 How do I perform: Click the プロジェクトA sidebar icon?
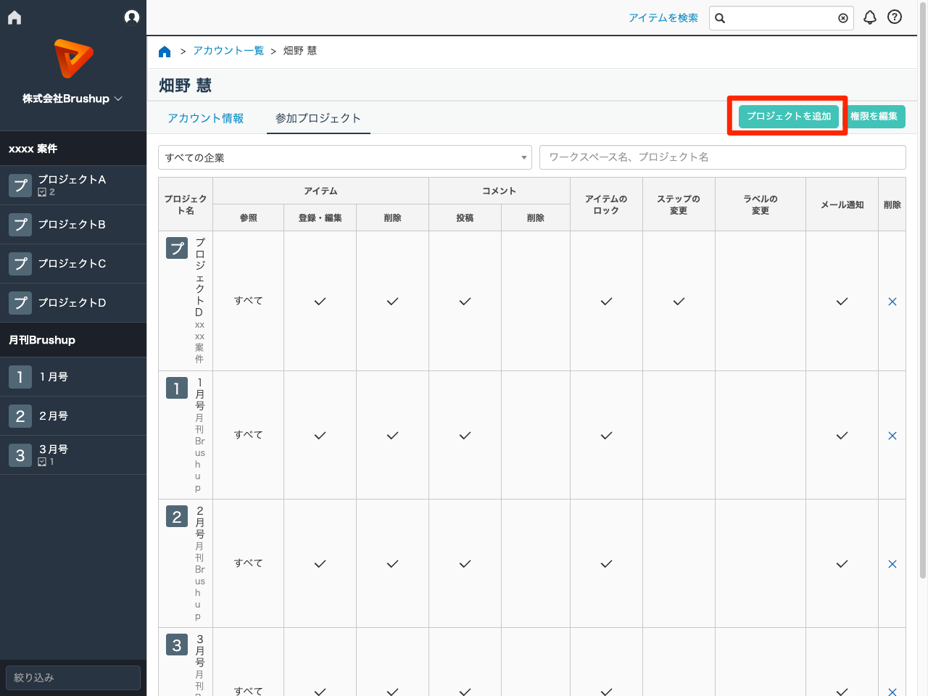(x=20, y=186)
